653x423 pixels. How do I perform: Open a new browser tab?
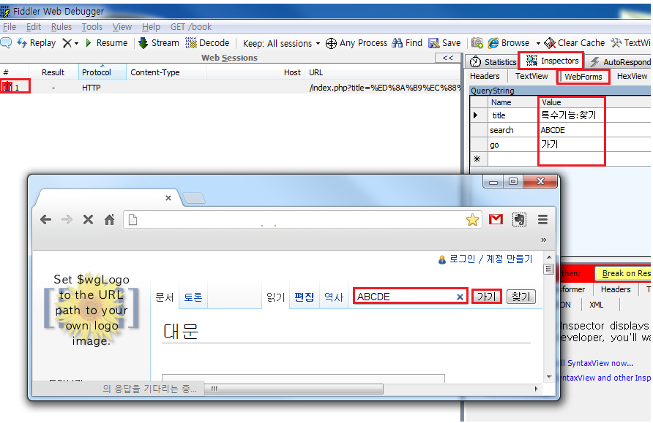[194, 198]
